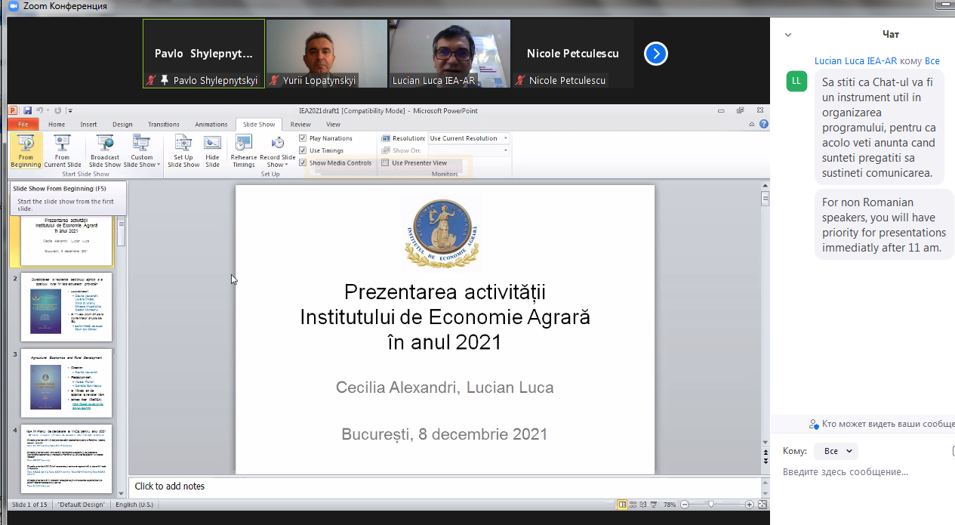Show next participants with blue arrow button

[x=656, y=54]
